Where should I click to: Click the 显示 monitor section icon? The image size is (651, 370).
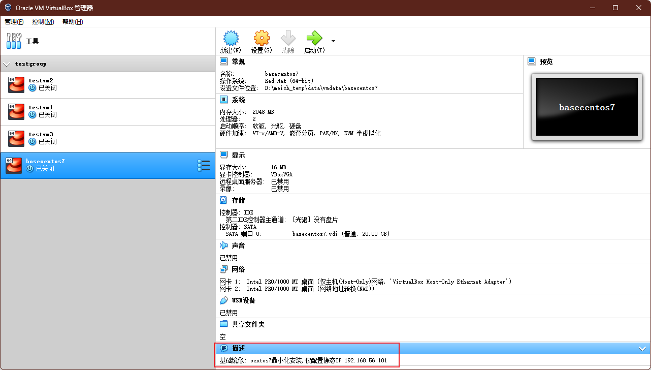point(223,155)
